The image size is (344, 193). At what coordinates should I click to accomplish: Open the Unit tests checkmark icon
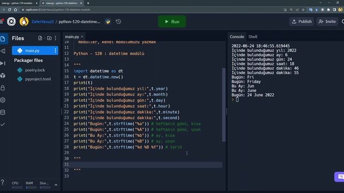(x=3, y=124)
